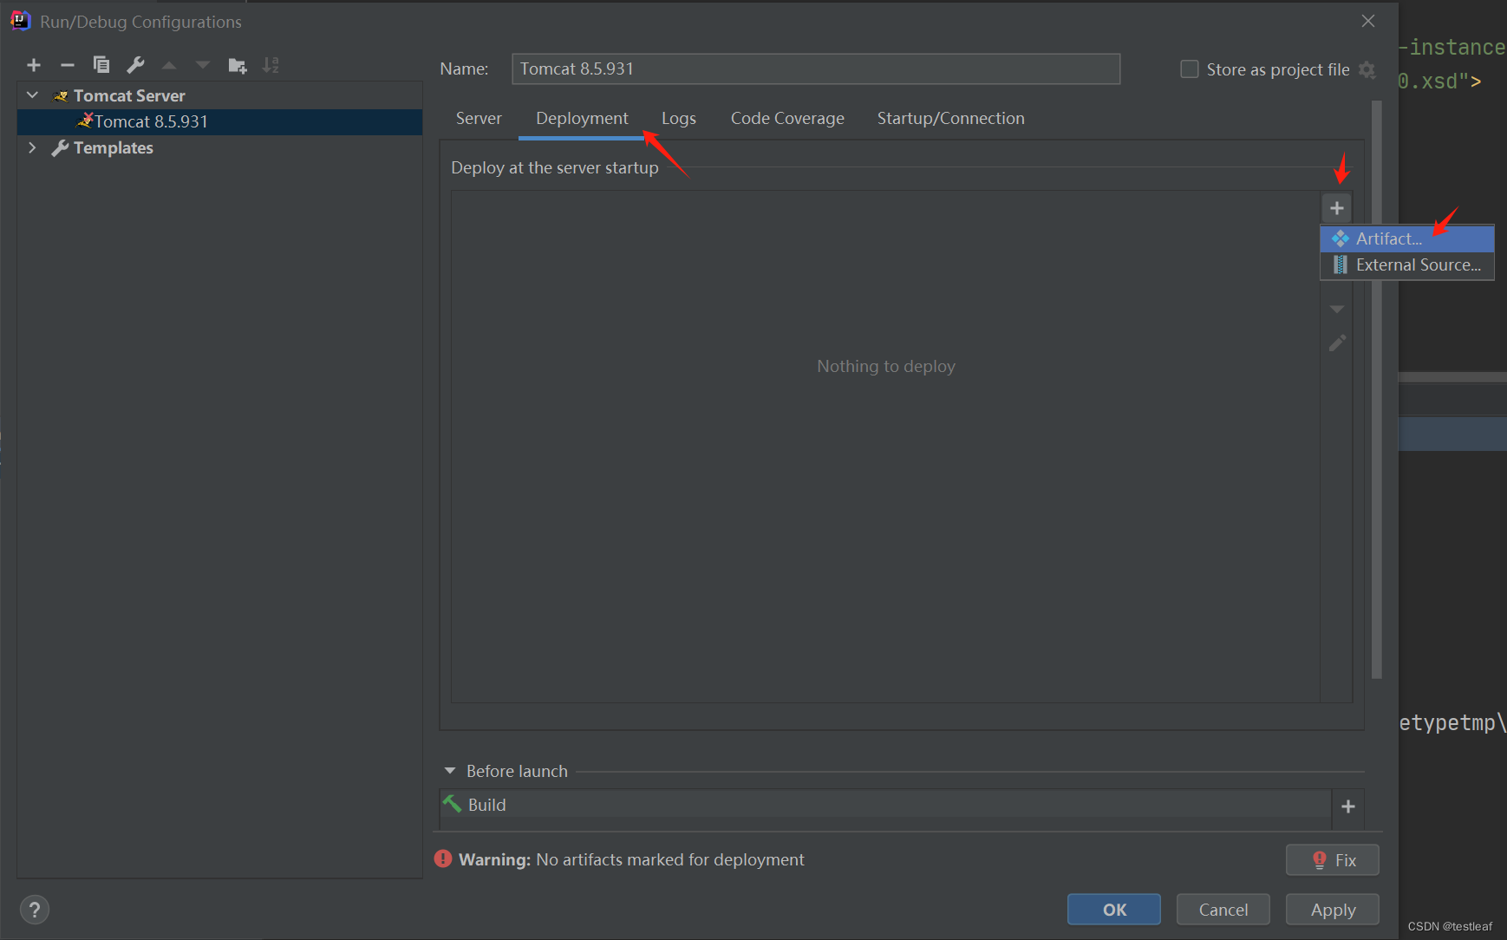The height and width of the screenshot is (940, 1507).
Task: Select the Build task row
Action: 886,805
